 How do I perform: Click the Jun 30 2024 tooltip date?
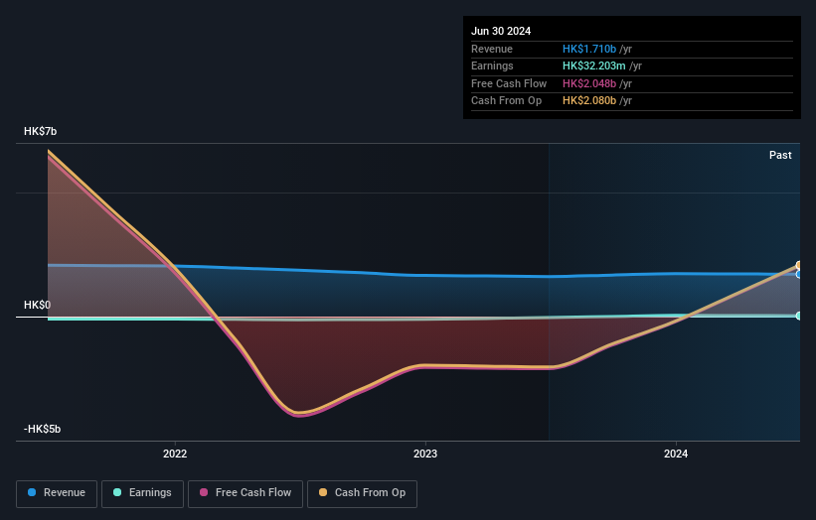click(501, 31)
